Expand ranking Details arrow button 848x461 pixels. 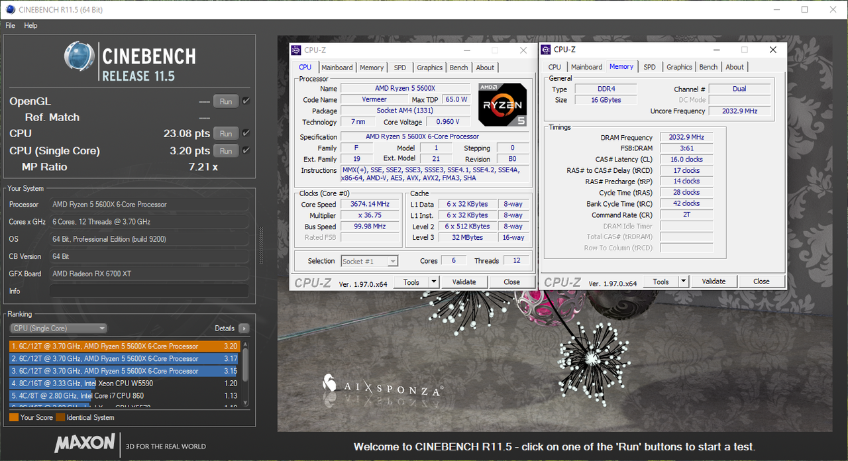[x=244, y=329]
